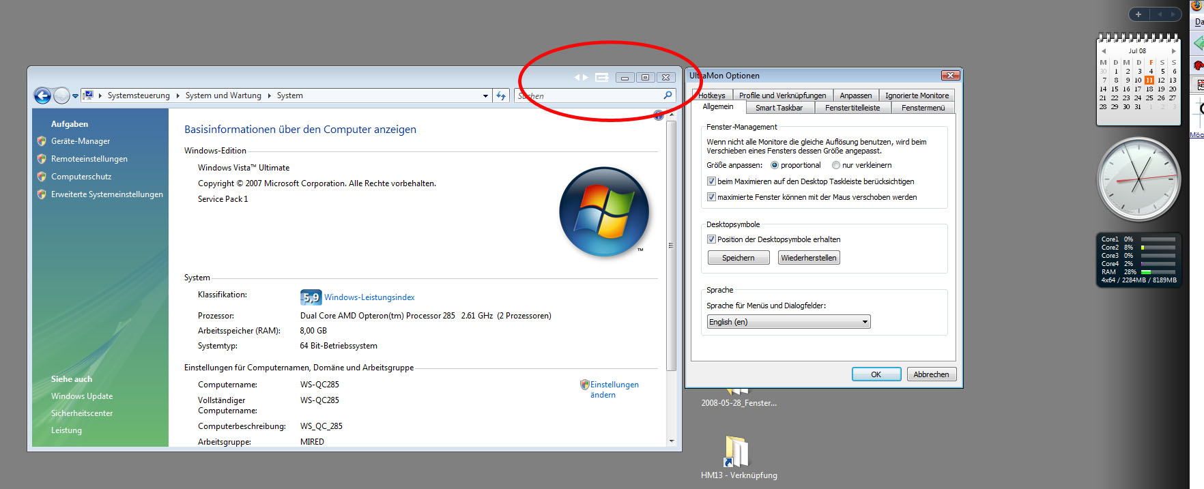This screenshot has height=489, width=1204.
Task: Navigate to 'System und Wartung' breadcrumb
Action: (x=223, y=95)
